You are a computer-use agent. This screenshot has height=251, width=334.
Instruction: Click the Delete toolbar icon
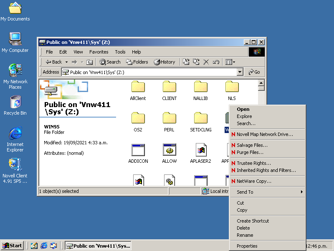coord(206,62)
